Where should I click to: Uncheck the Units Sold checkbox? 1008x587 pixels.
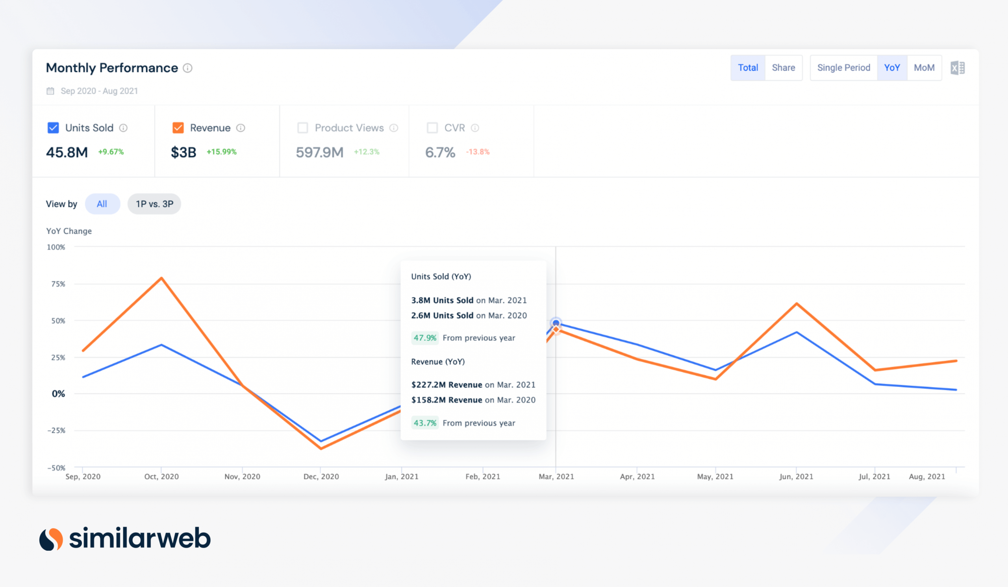click(53, 128)
